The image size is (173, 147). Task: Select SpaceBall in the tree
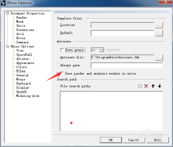(24, 54)
